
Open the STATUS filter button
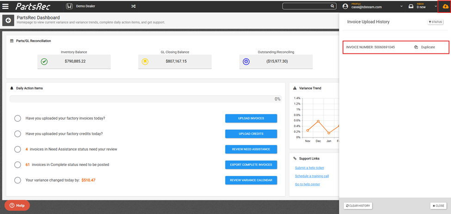point(435,22)
